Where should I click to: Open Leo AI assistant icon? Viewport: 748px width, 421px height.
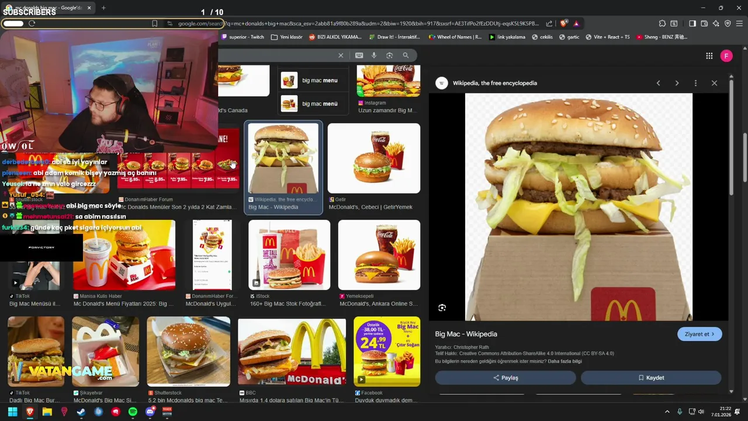pos(716,23)
